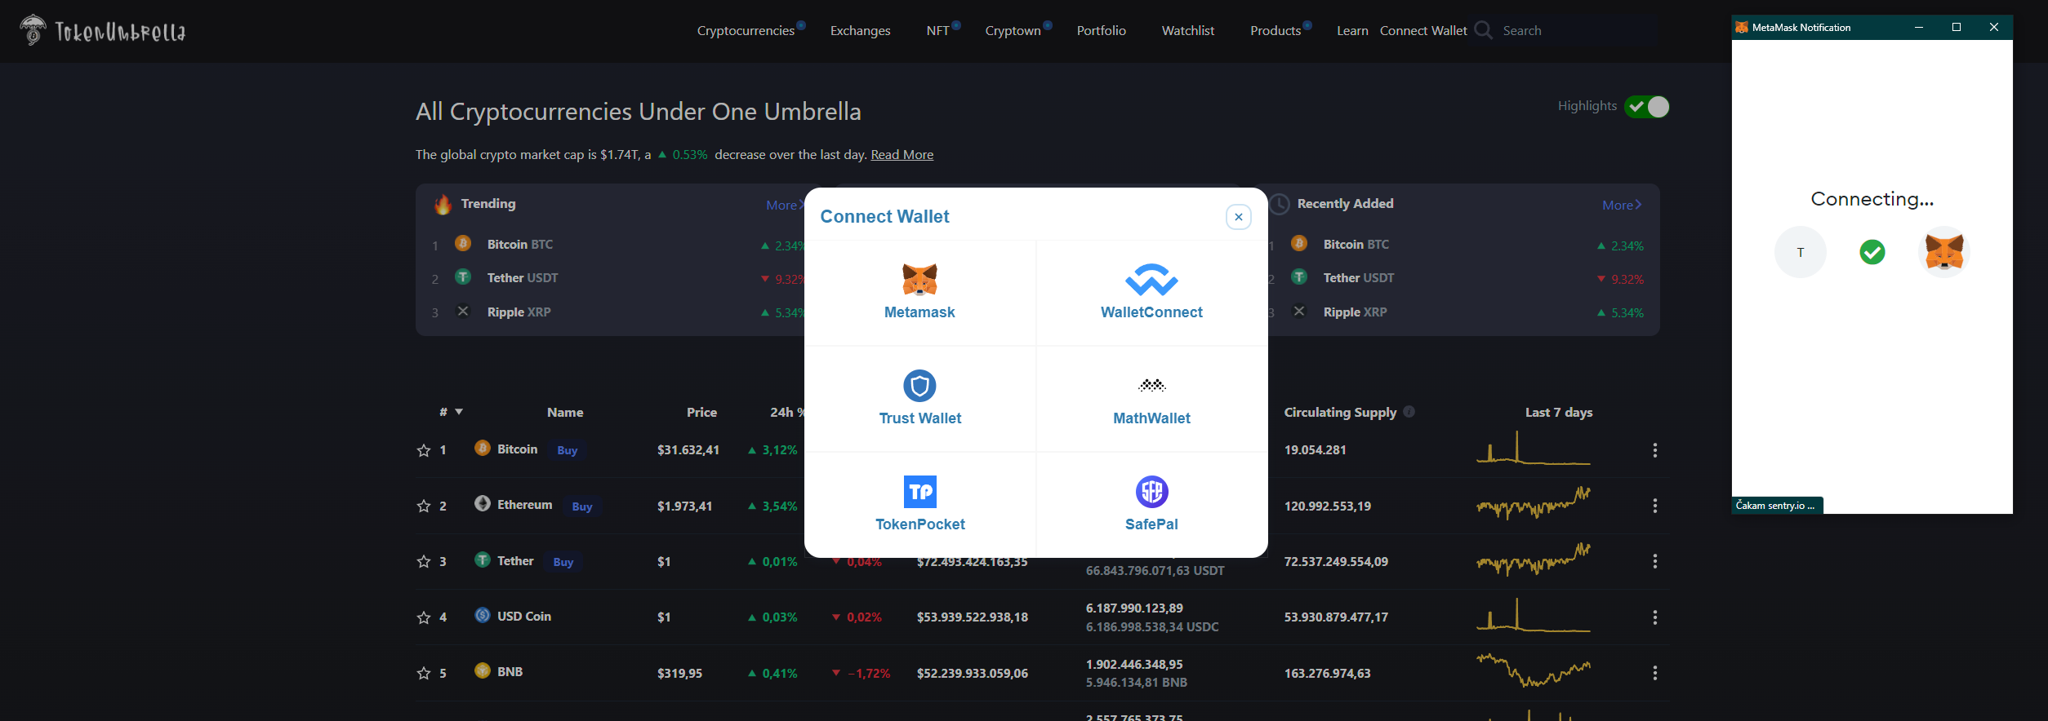Open the options menu for the Ethereum row
The height and width of the screenshot is (721, 2048).
click(1654, 506)
